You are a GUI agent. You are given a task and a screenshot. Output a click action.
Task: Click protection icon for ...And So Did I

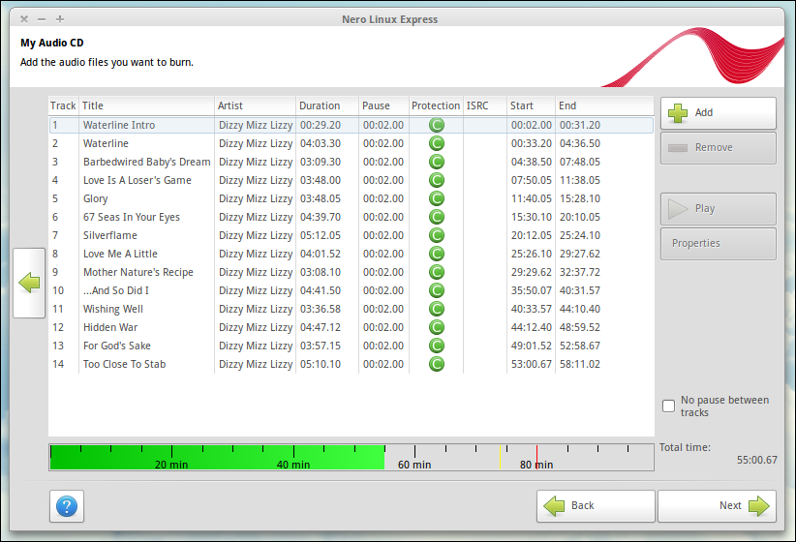[x=436, y=290]
